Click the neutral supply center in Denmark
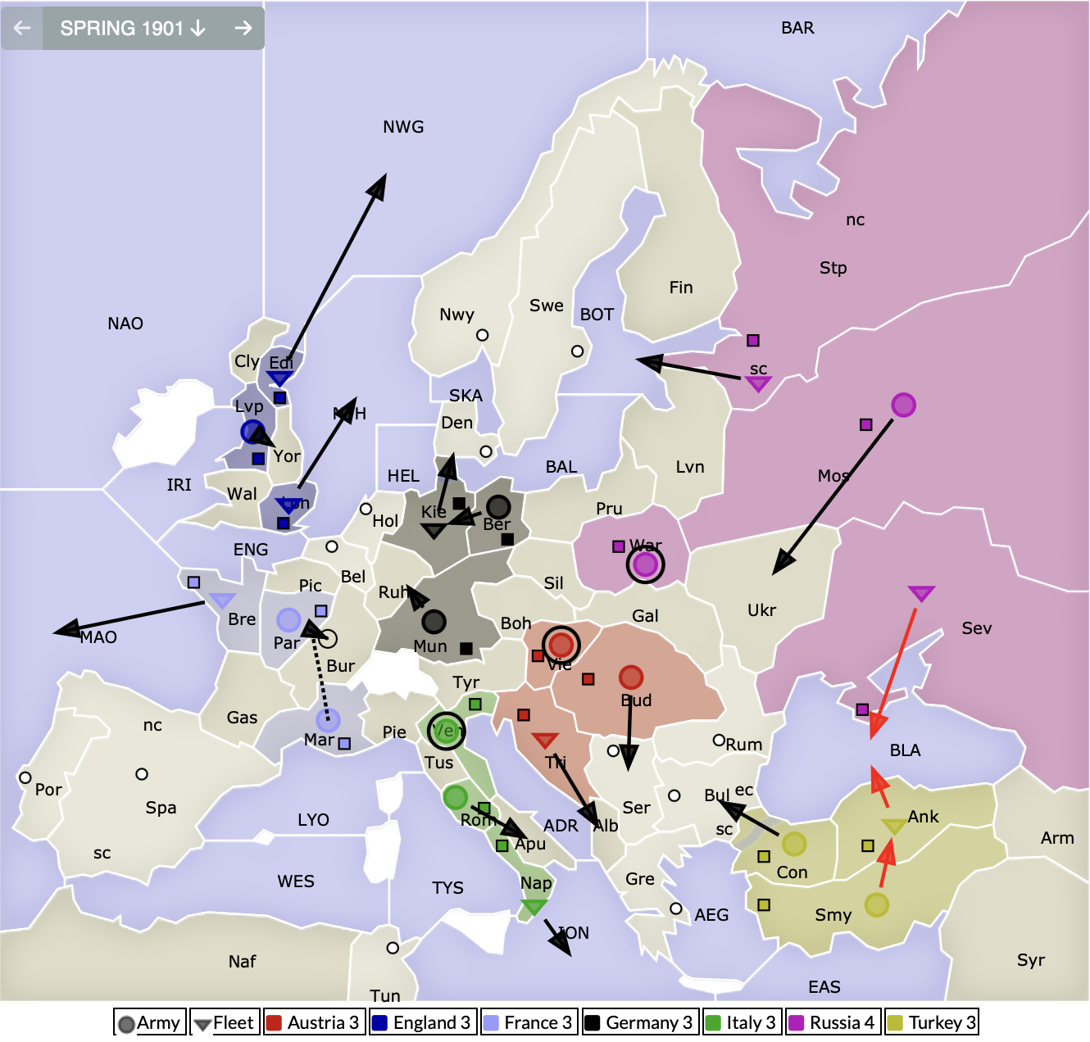 tap(486, 451)
